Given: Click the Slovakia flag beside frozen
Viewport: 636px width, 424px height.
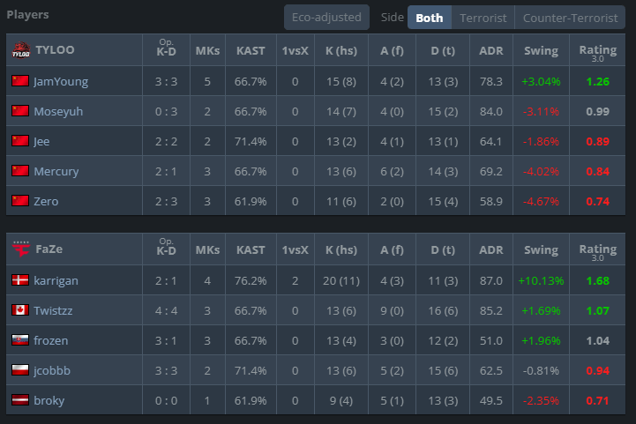Looking at the screenshot, I should click(20, 340).
